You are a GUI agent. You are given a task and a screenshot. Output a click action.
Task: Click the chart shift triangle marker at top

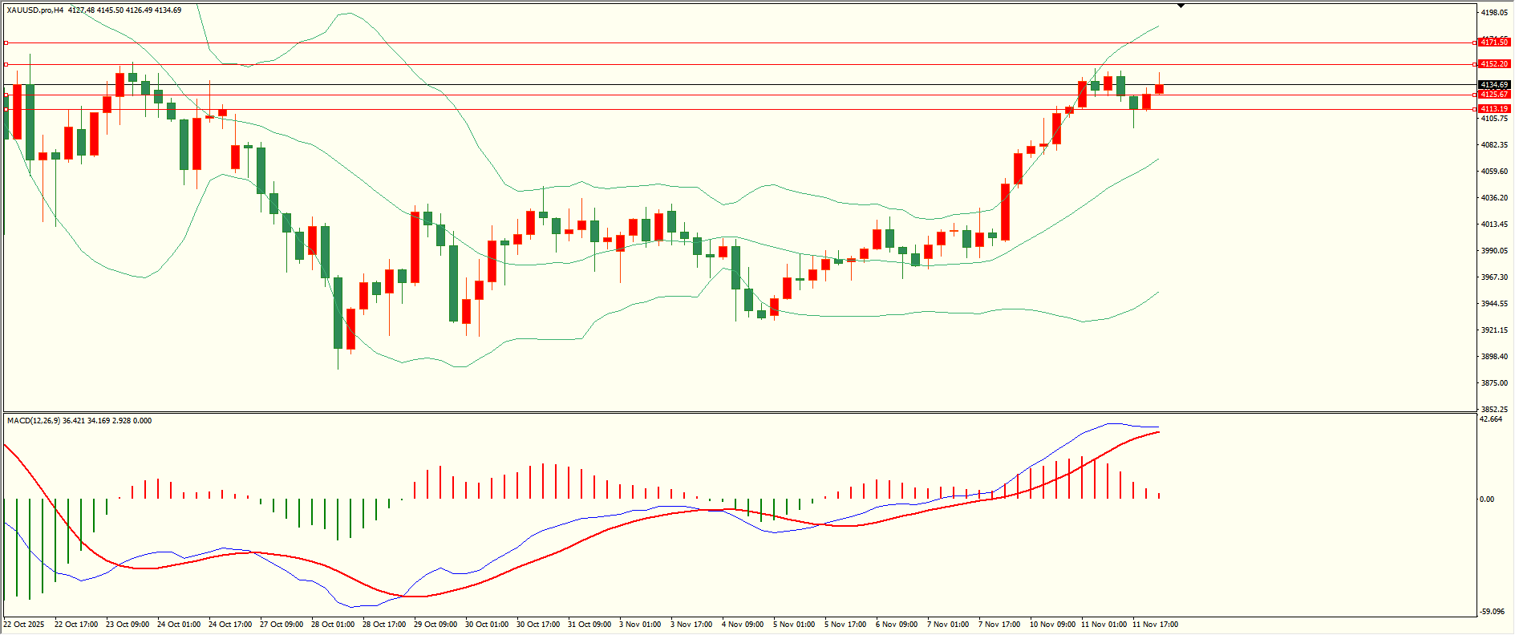1181,6
